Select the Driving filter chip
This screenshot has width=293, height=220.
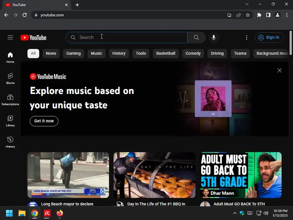click(x=217, y=53)
